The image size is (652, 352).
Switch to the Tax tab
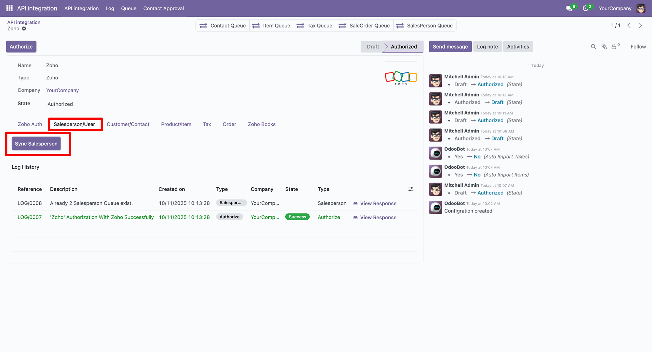click(207, 124)
